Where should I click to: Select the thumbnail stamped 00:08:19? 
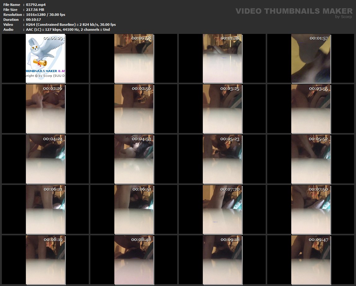click(x=45, y=260)
